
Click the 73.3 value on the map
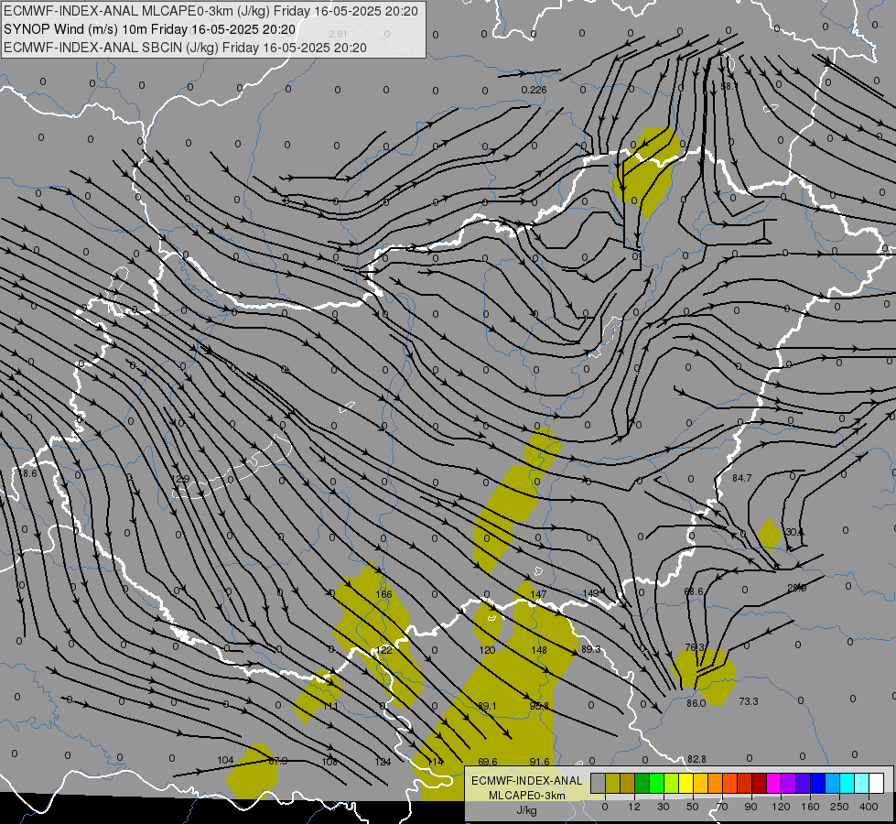point(748,701)
